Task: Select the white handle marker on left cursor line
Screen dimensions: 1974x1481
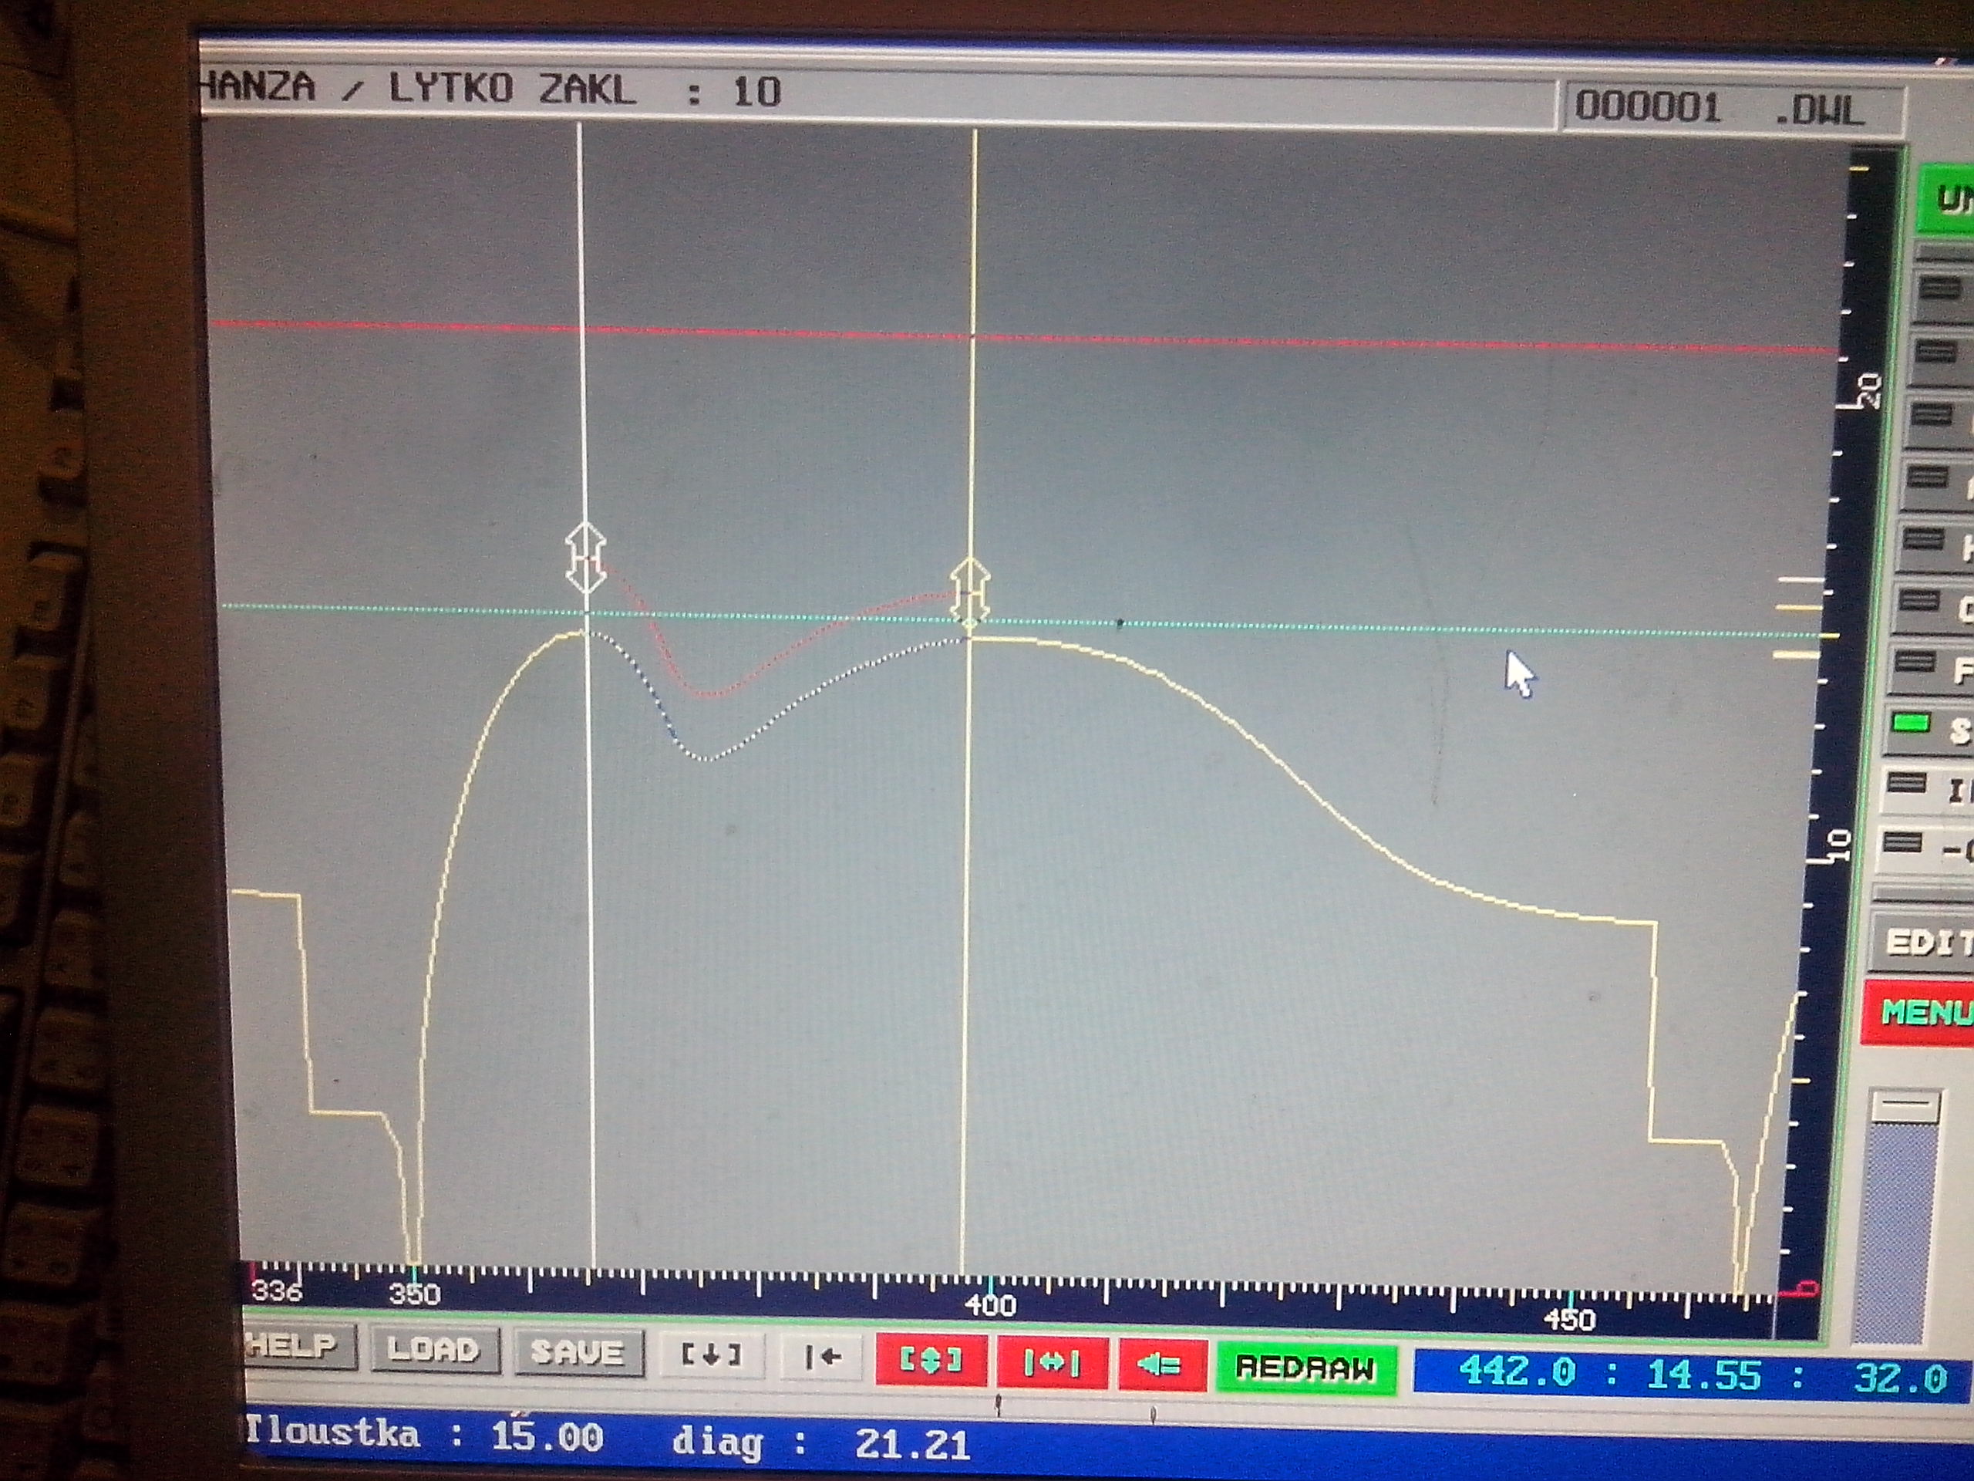Action: point(585,558)
